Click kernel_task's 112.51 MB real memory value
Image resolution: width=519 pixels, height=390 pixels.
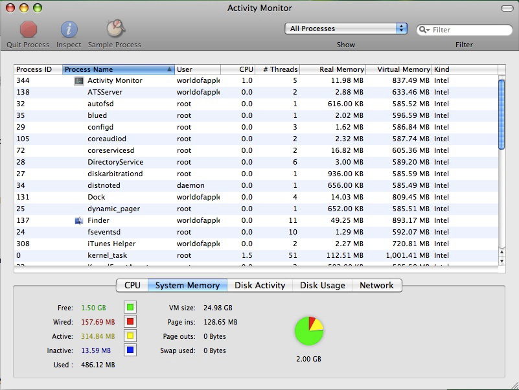pos(345,256)
